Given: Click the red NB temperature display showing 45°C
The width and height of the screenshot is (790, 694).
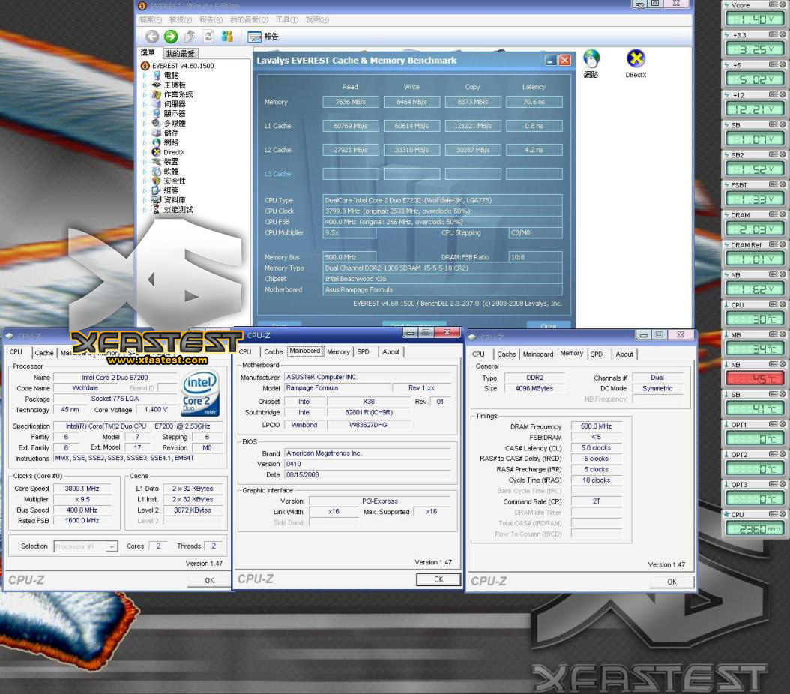Looking at the screenshot, I should pyautogui.click(x=754, y=378).
